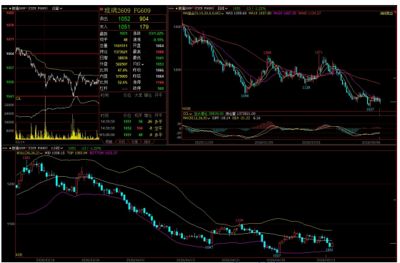Click the 05/14 date under the intraday chart
Image resolution: width=400 pixels, height=263 pixels.
pos(20,142)
